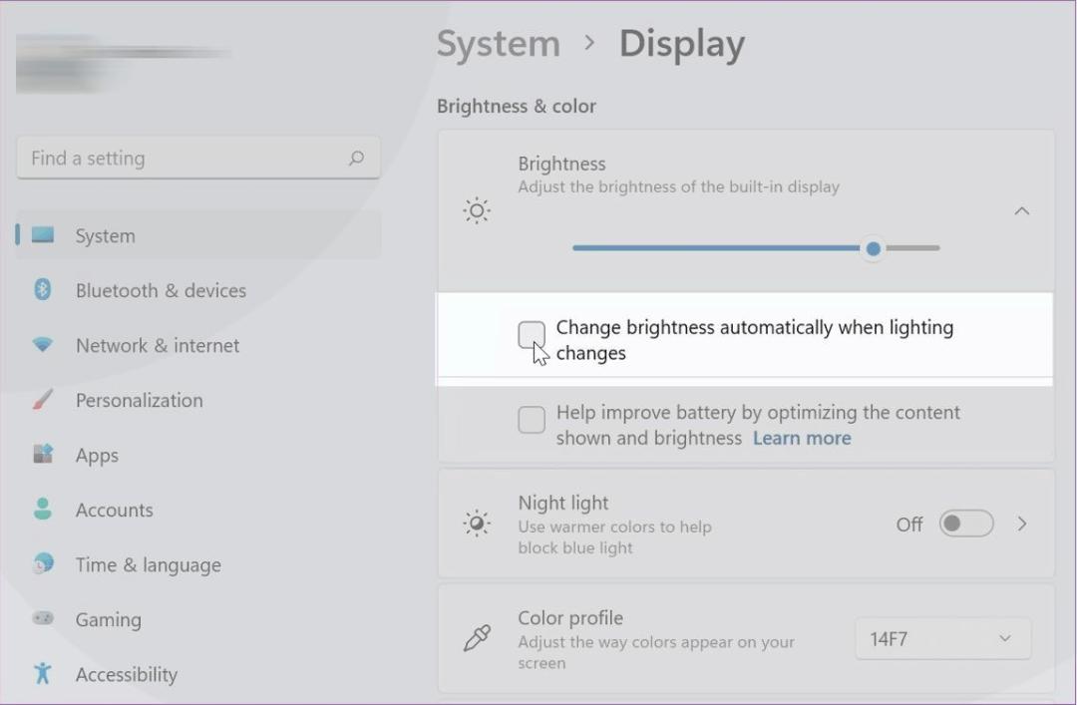Click the Bluetooth & devices icon
Image resolution: width=1077 pixels, height=705 pixels.
coord(43,289)
